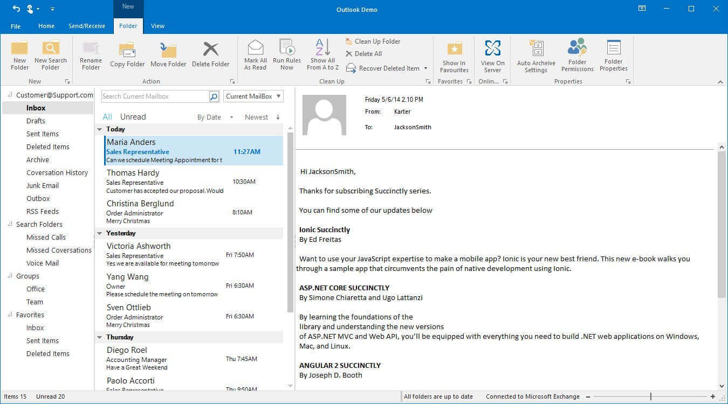Open Folder Permissions
The height and width of the screenshot is (404, 728).
577,55
